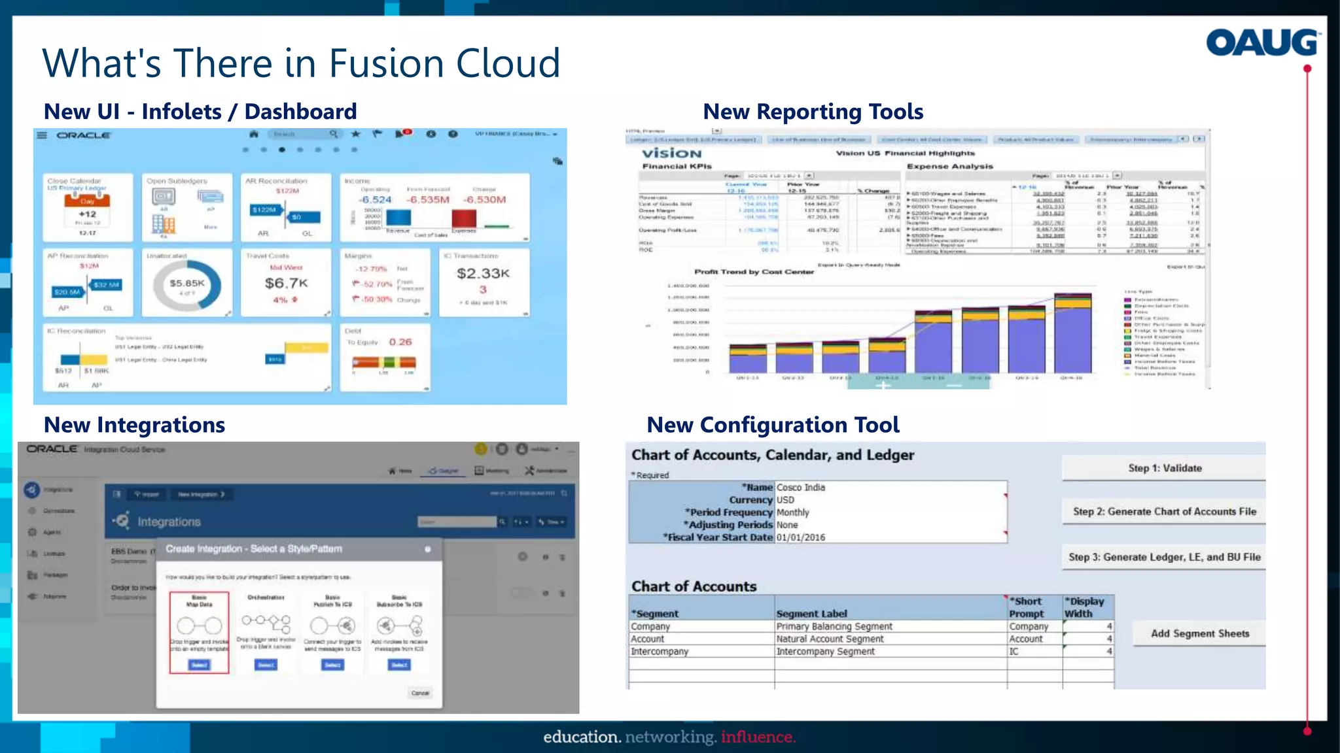The width and height of the screenshot is (1340, 753).
Task: Open Packages in the ICS sidebar
Action: tap(48, 575)
